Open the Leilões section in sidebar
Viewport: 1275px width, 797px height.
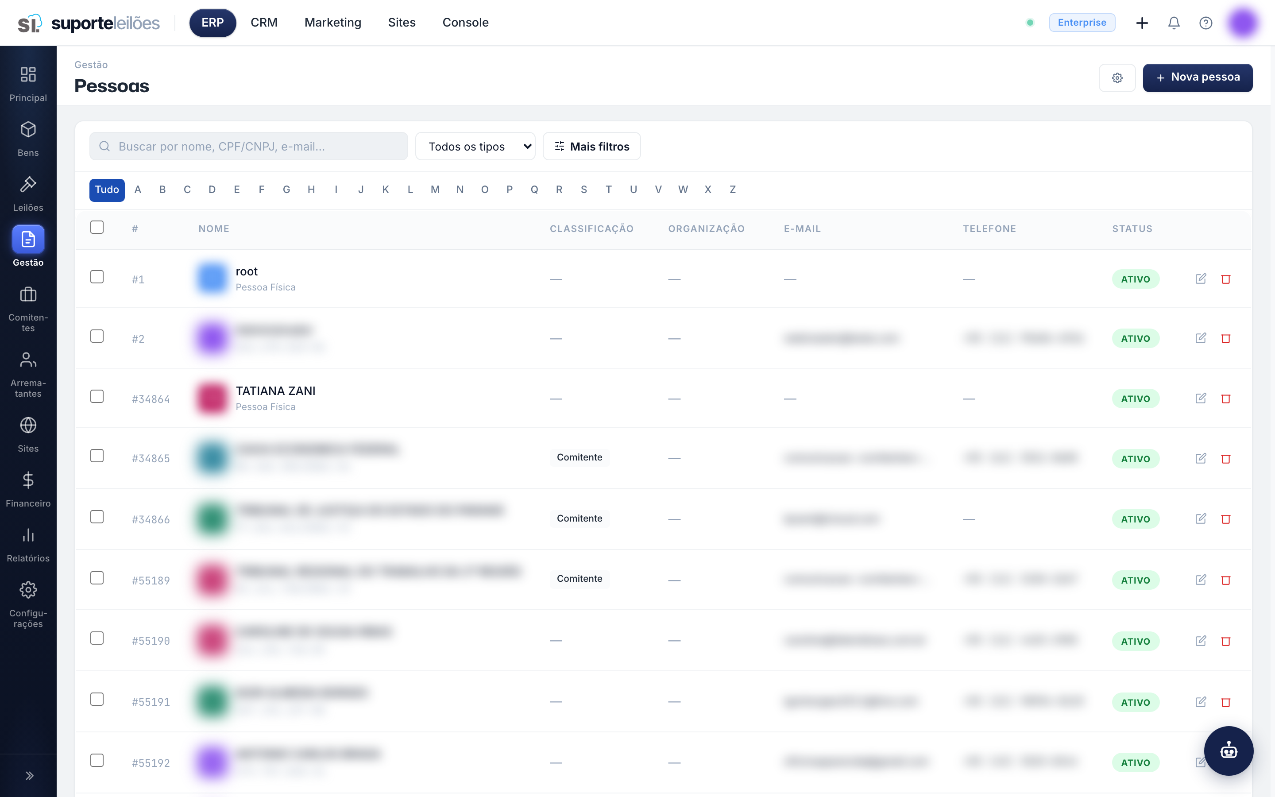[x=28, y=193]
